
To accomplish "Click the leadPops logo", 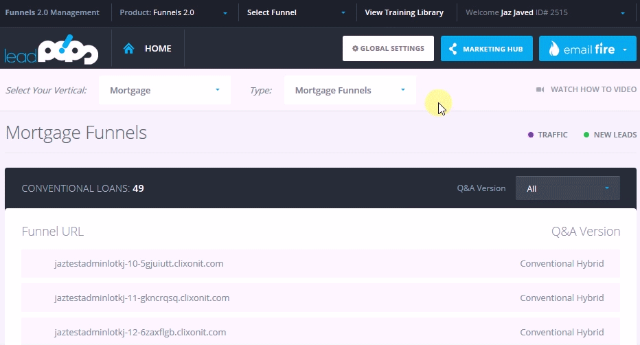I will 52,49.
